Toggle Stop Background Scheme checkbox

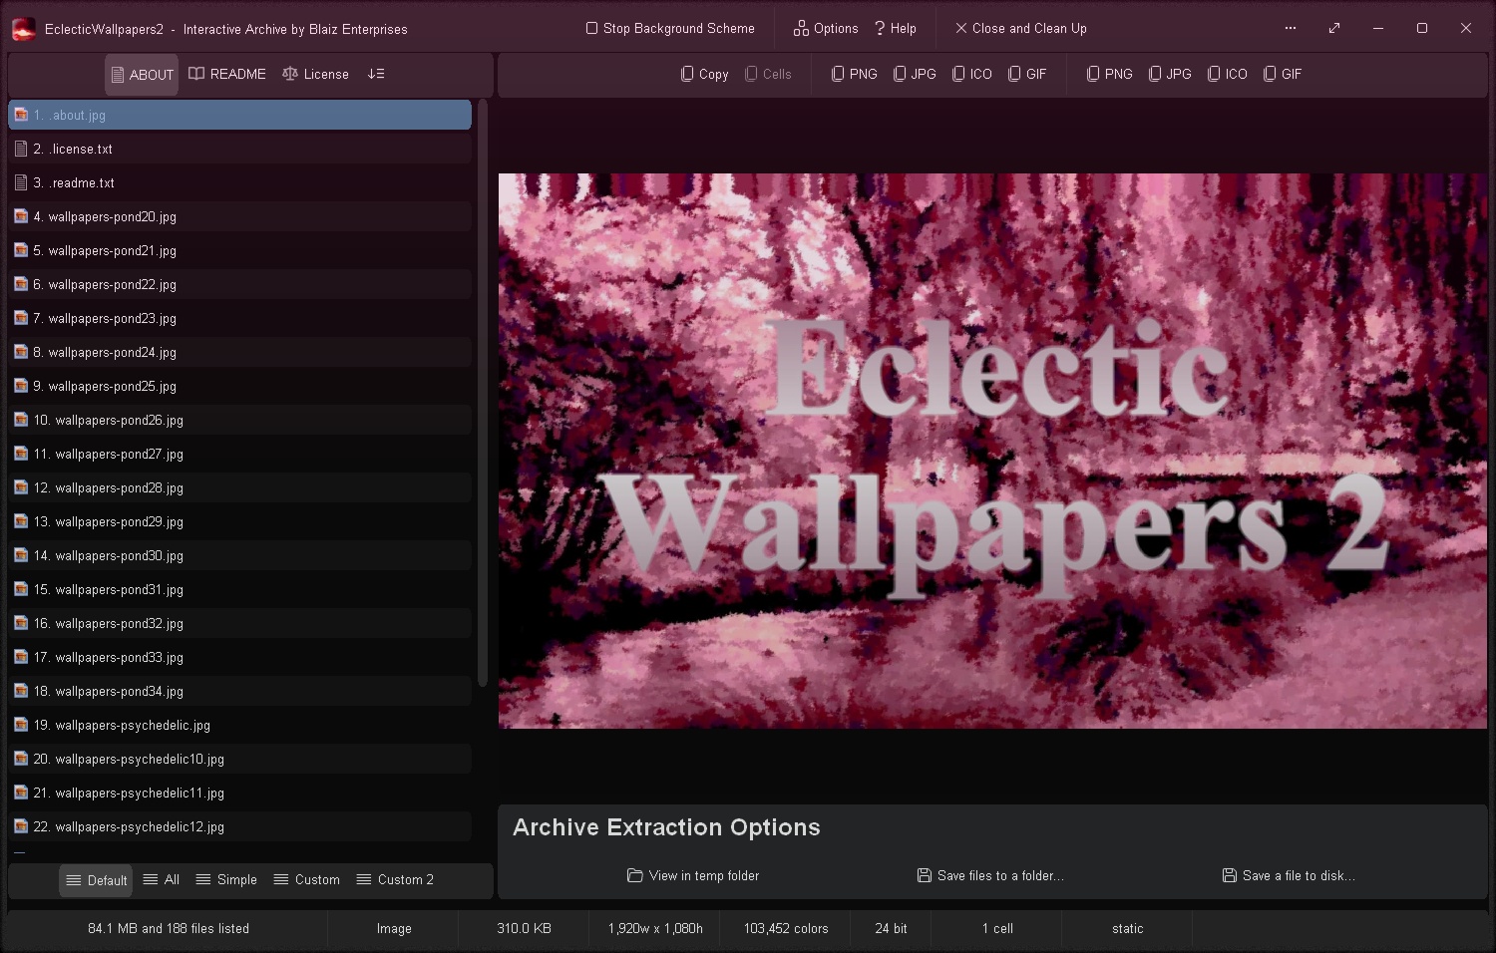pyautogui.click(x=670, y=29)
